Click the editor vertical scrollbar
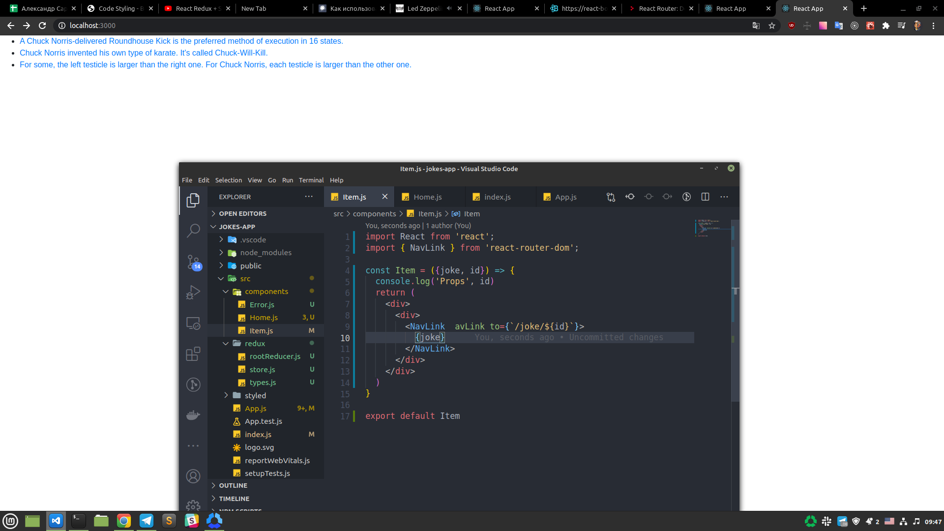 (x=736, y=311)
